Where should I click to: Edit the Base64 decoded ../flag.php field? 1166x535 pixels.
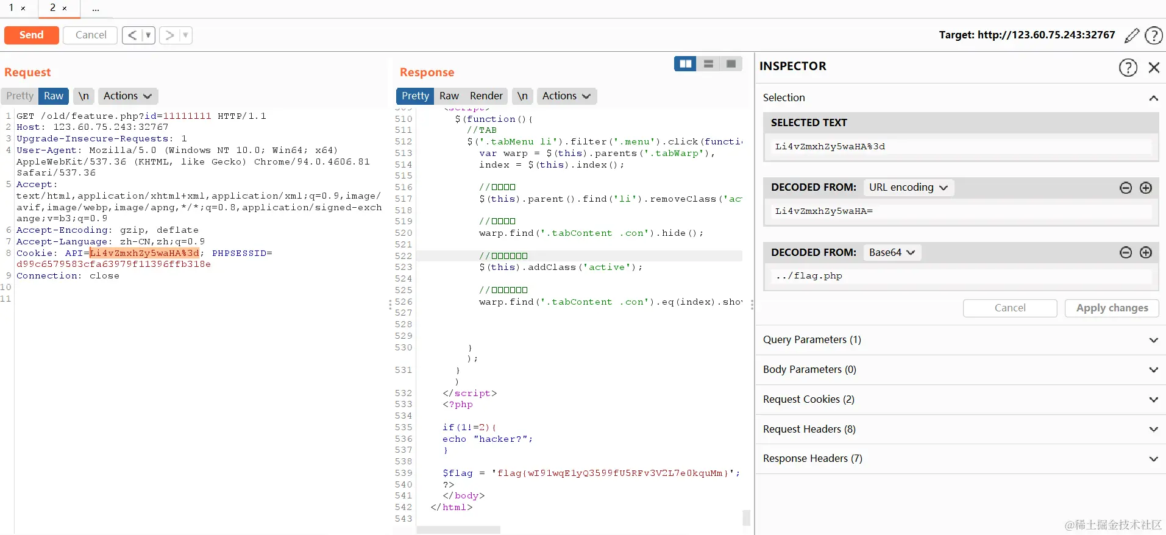961,276
